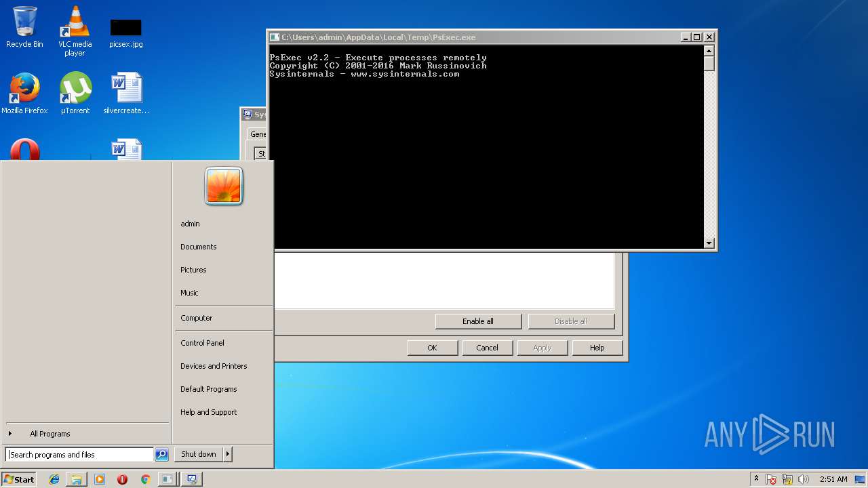Open Control Panel from the Start menu
This screenshot has height=488, width=868.
(224, 343)
